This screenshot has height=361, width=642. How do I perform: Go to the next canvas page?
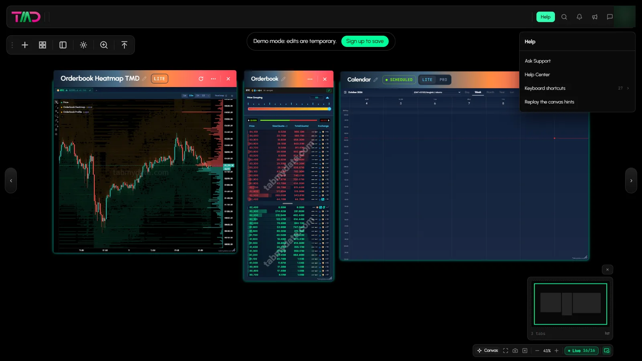[x=631, y=180]
